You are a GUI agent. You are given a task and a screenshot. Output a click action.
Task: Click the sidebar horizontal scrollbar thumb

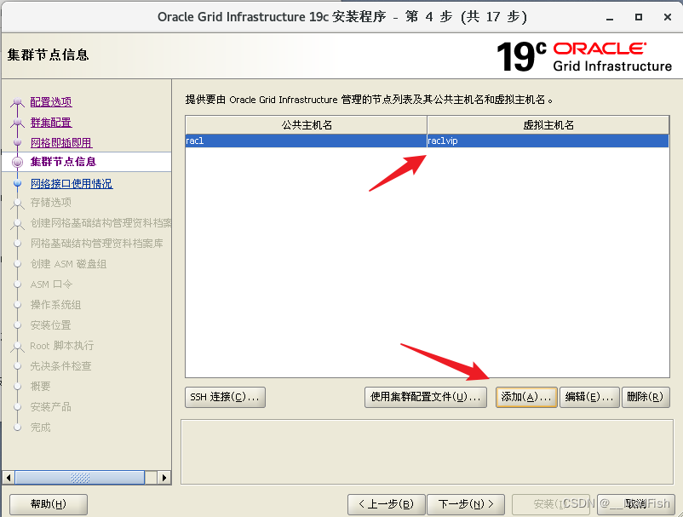tap(80, 478)
